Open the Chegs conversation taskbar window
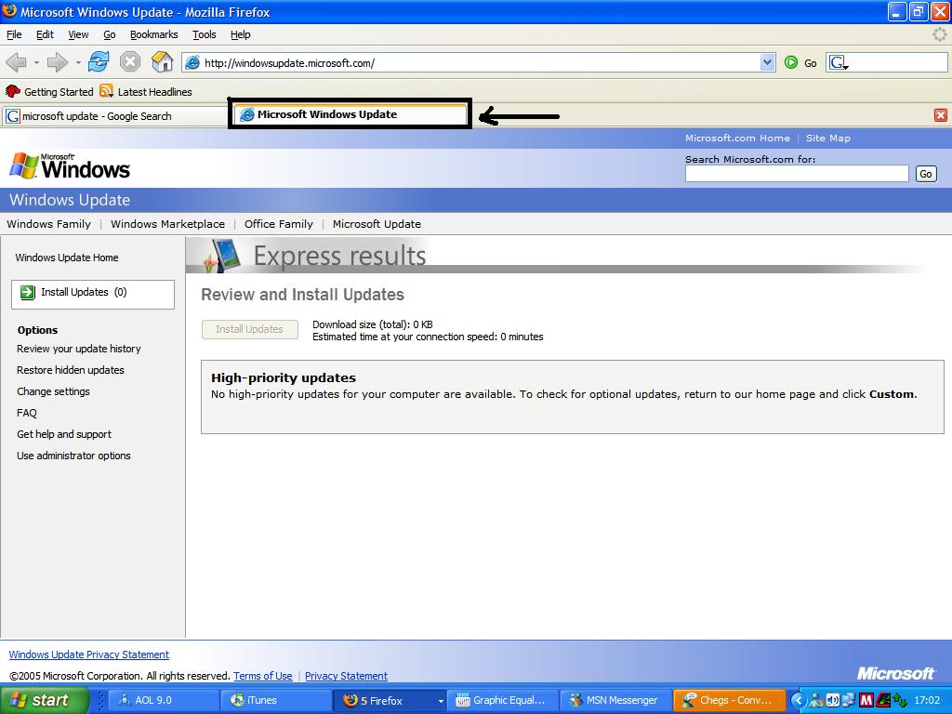Screen dimensions: 952x714 click(x=729, y=700)
